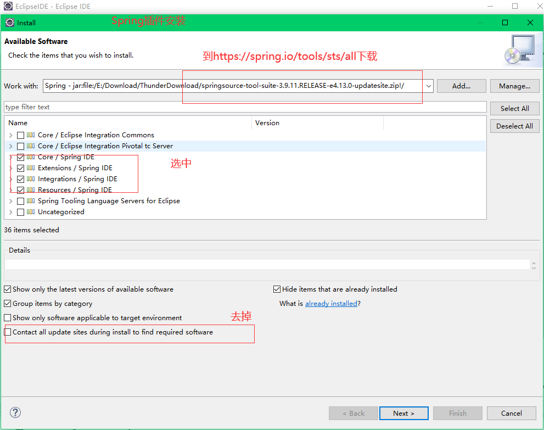
Task: Check Spring Tooling Language Servers for Eclipse checkbox
Action: tap(20, 202)
